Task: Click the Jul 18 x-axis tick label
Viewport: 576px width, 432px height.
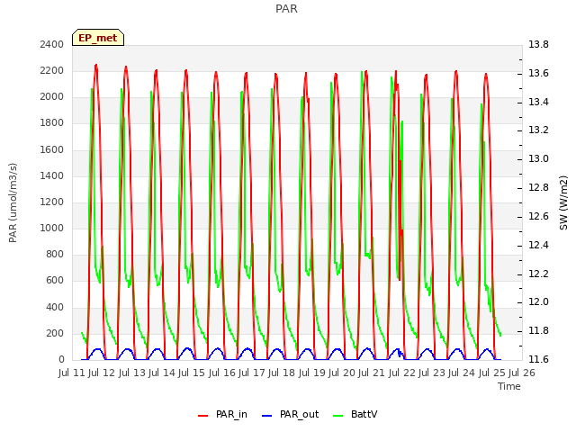Action: click(282, 373)
